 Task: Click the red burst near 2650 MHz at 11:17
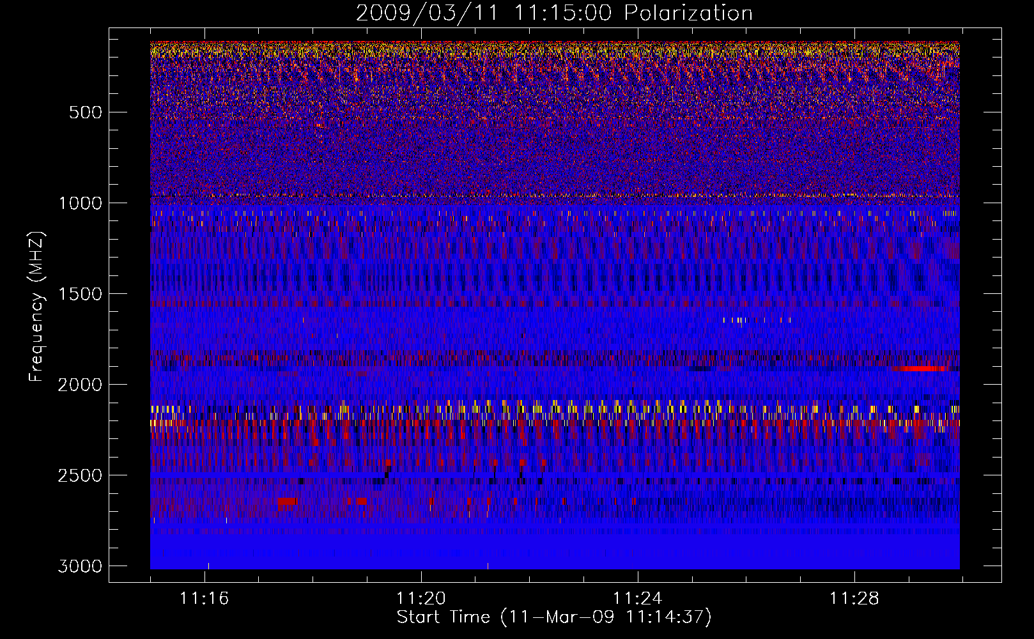288,502
